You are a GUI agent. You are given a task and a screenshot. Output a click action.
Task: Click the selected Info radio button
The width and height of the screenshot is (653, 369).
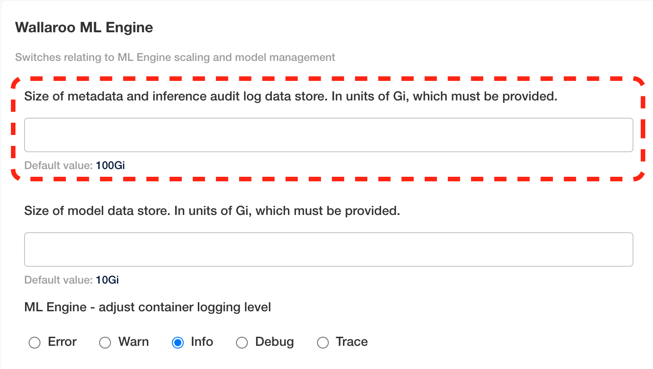[x=178, y=343]
